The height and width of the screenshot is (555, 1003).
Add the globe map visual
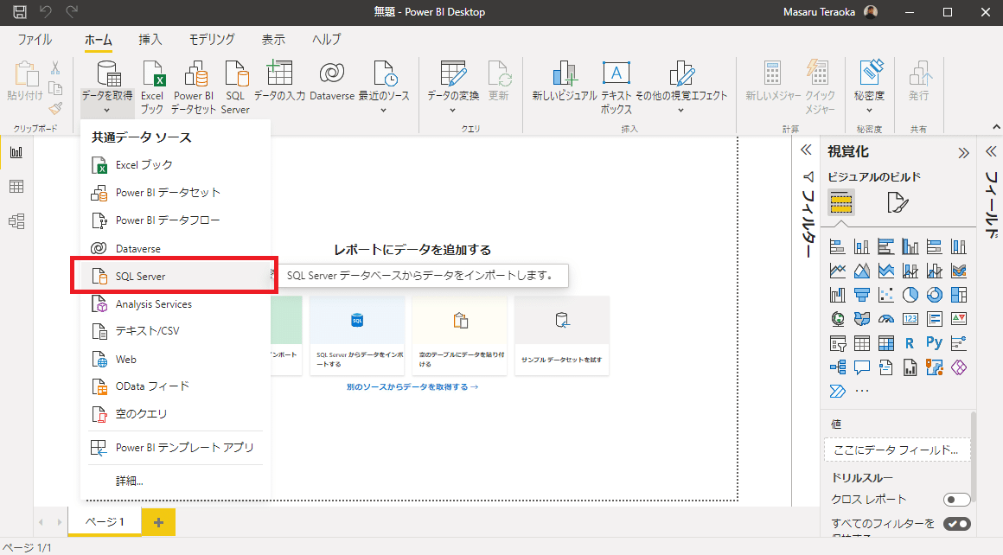pyautogui.click(x=837, y=318)
